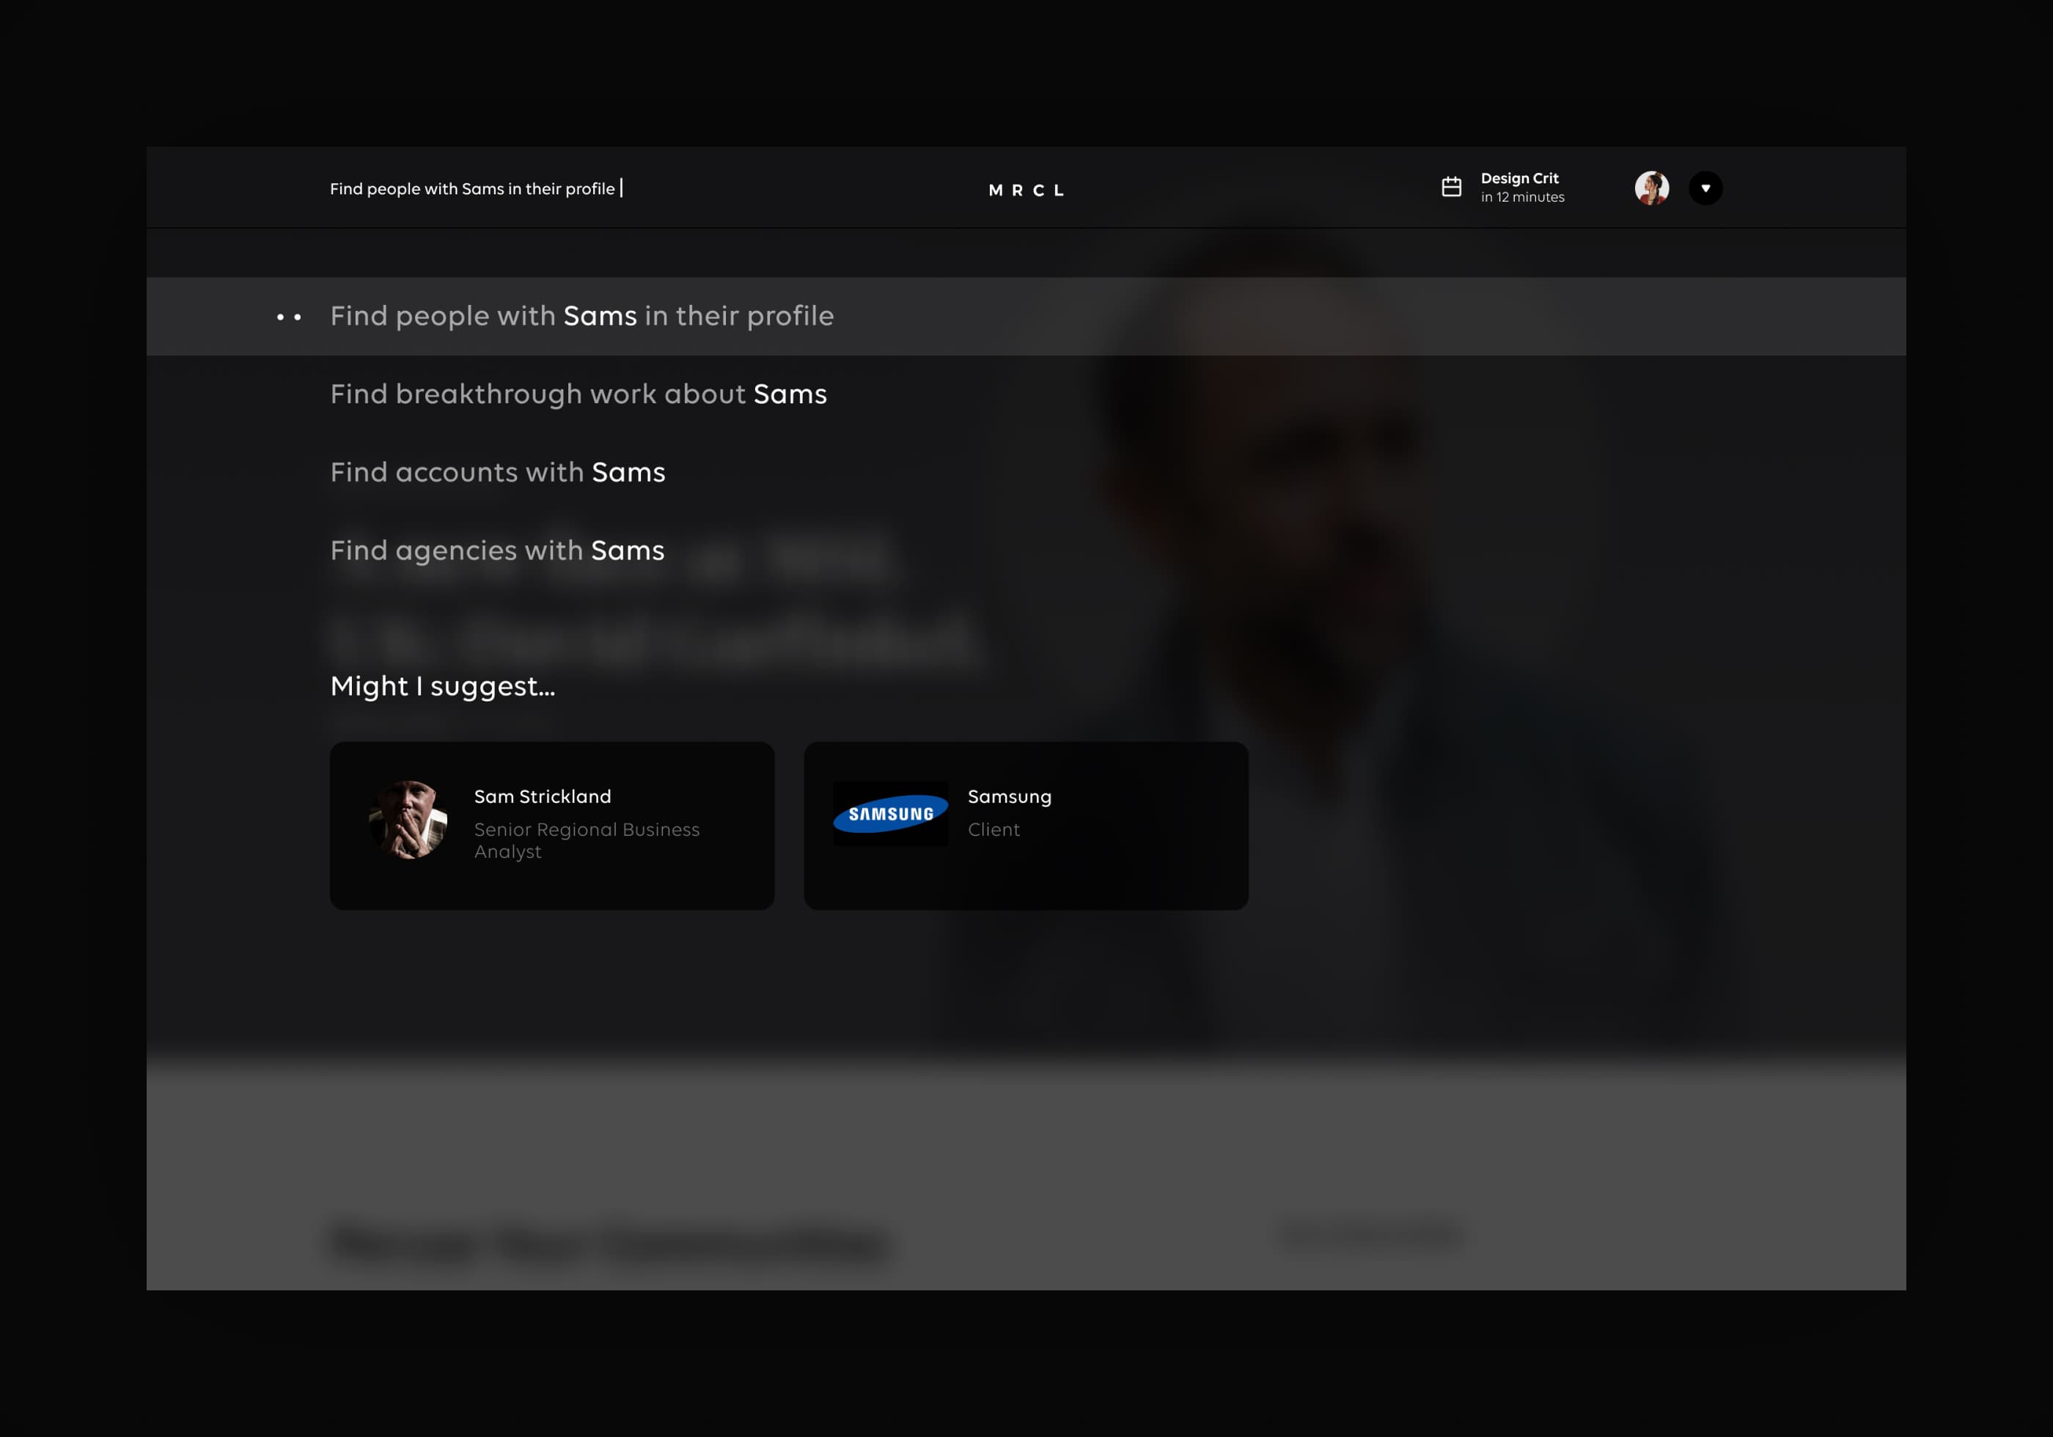Open the Design Crit meeting reminder
The image size is (2053, 1437).
(1518, 178)
